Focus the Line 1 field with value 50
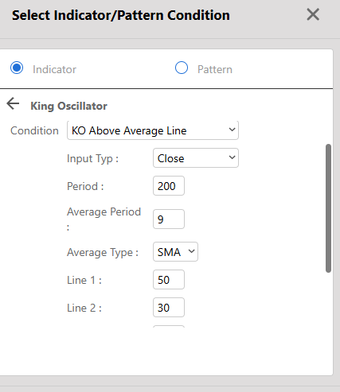The image size is (340, 392). [169, 280]
